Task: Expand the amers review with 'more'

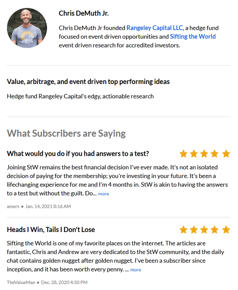Action: (x=103, y=194)
